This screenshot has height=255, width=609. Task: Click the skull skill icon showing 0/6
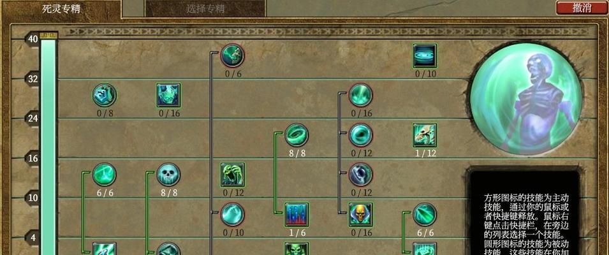(x=232, y=55)
